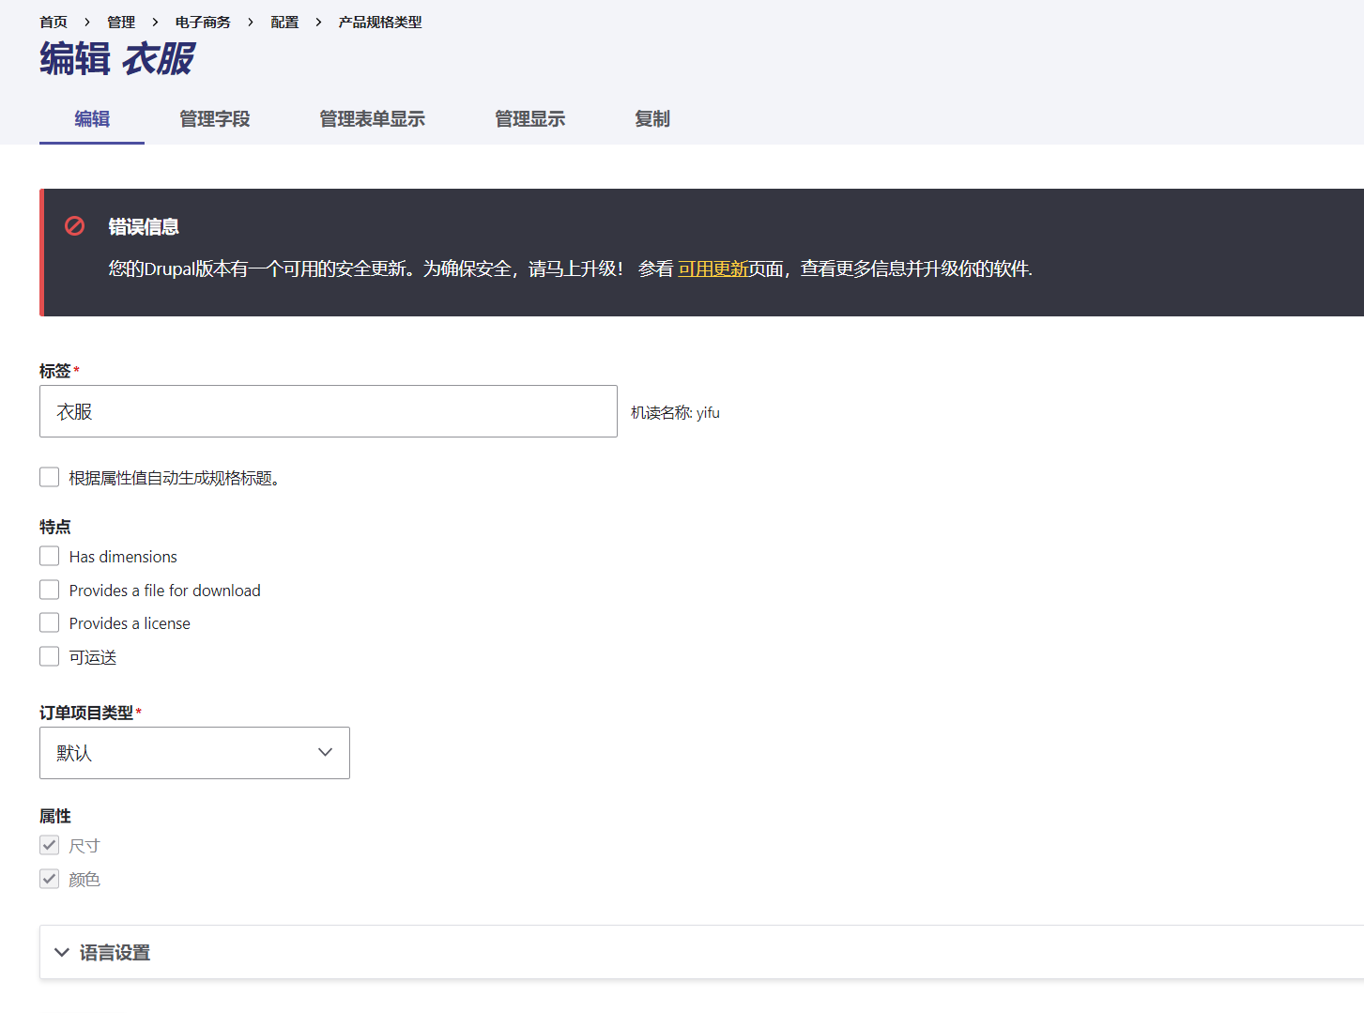Open 电子商务 breadcrumb link

[x=203, y=22]
